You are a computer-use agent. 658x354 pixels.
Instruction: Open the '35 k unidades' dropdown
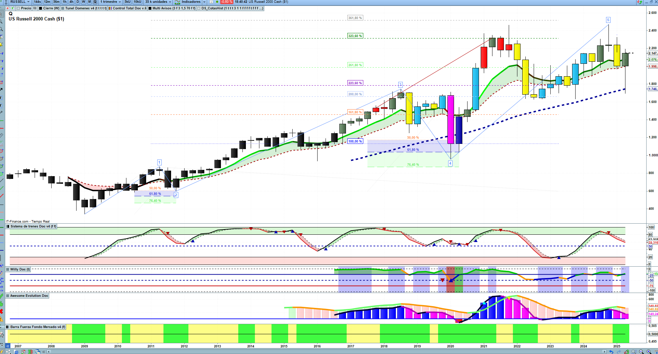pyautogui.click(x=158, y=2)
